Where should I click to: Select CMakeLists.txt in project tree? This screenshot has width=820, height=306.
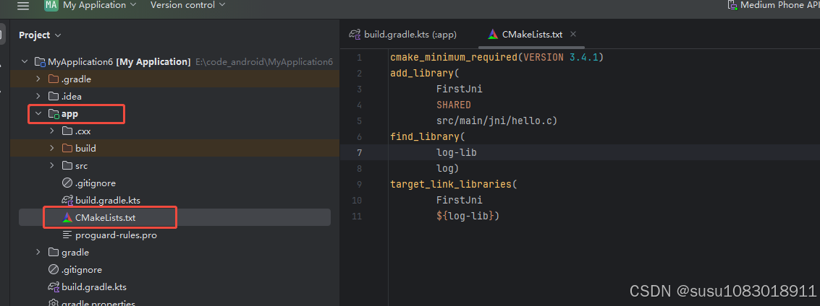coord(105,218)
